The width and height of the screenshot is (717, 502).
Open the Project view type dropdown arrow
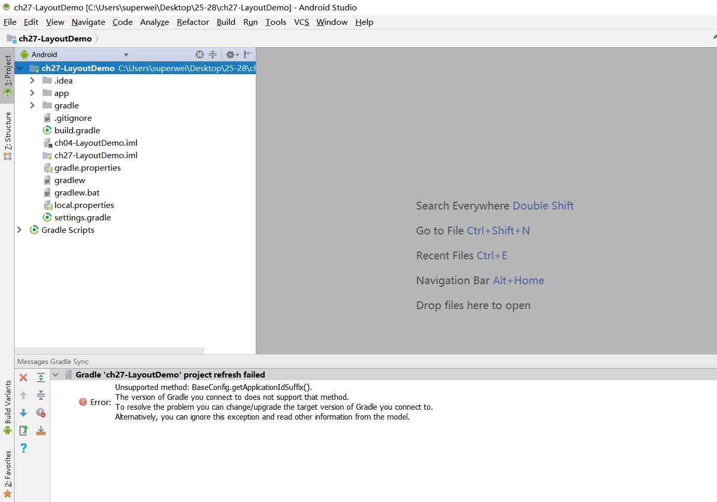coord(126,54)
